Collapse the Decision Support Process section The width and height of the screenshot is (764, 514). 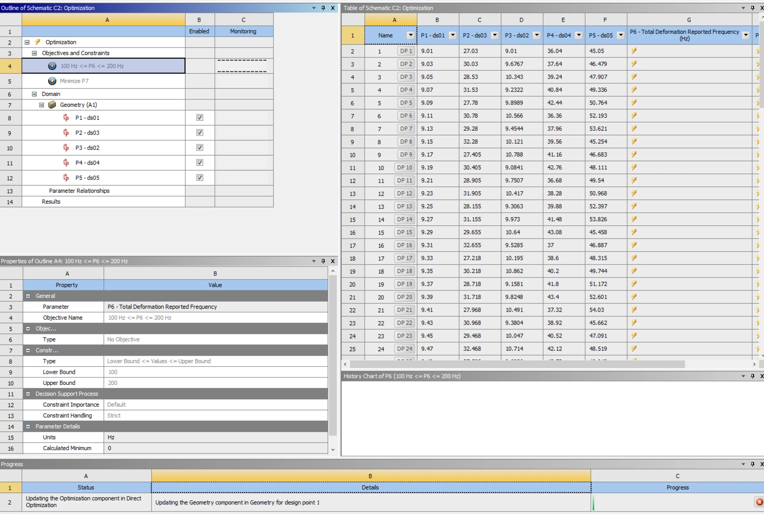(x=28, y=394)
